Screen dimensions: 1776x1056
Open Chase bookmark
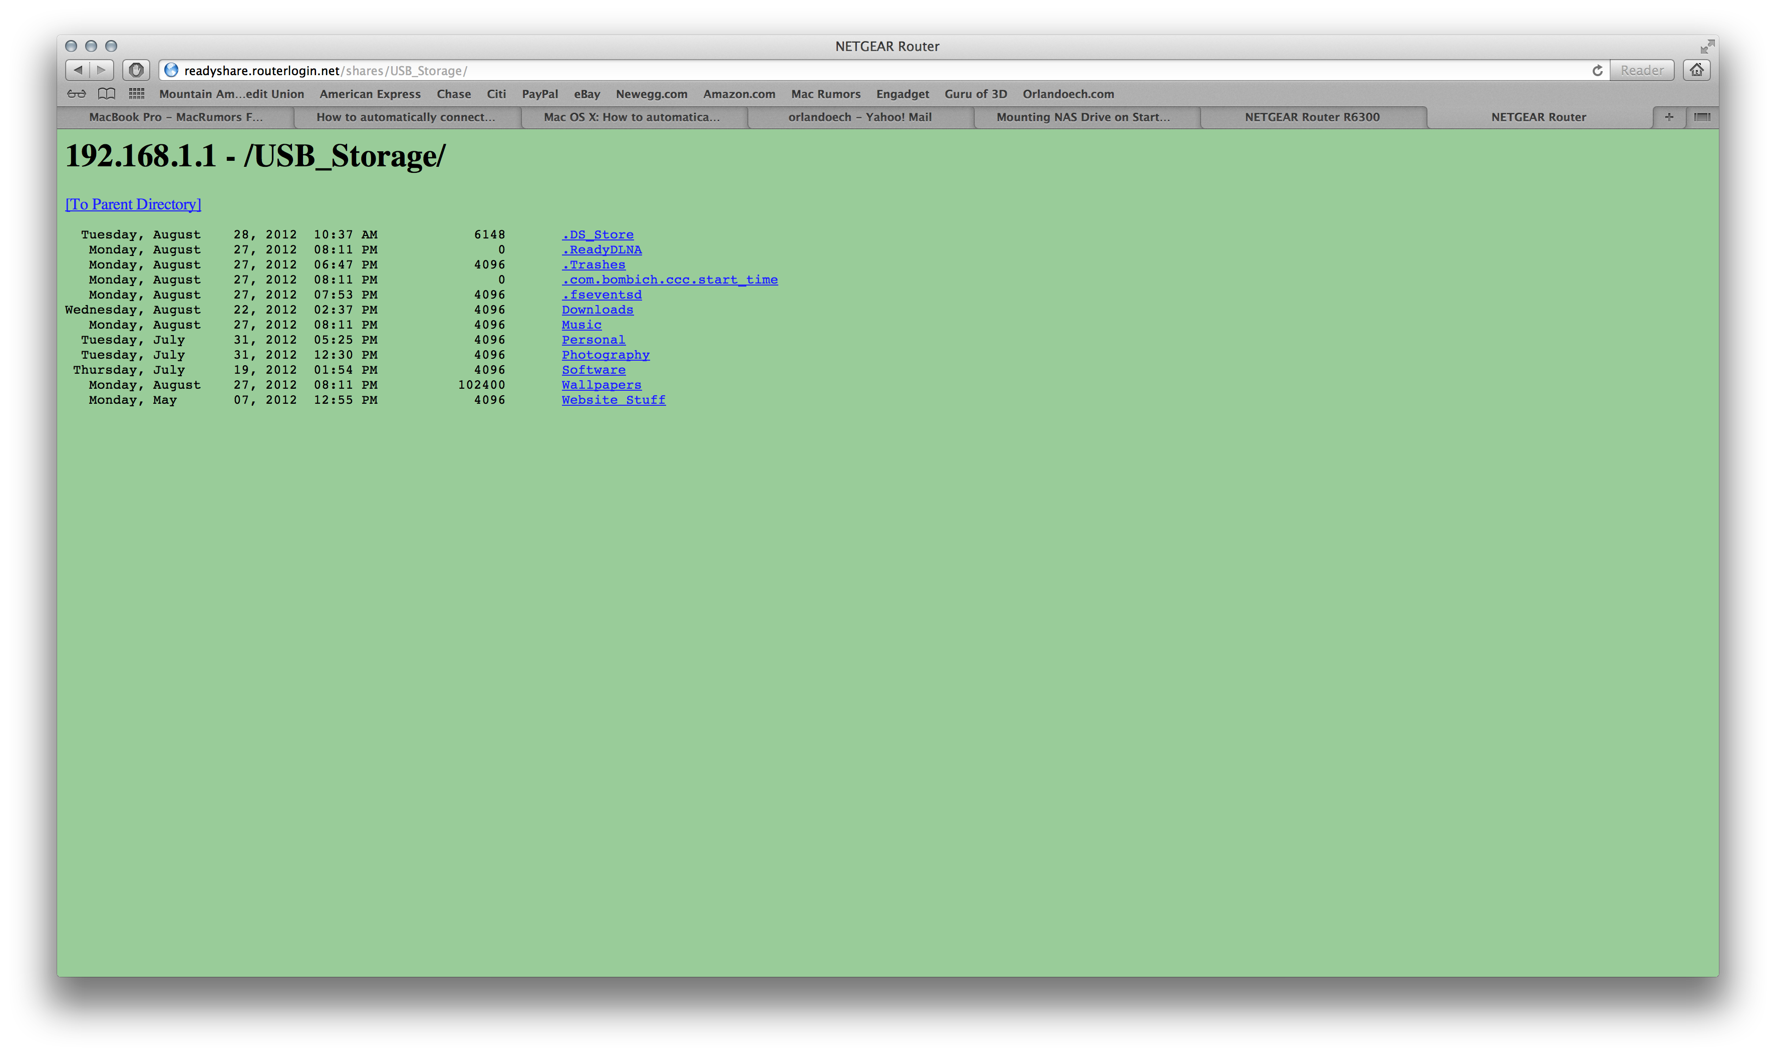(454, 94)
